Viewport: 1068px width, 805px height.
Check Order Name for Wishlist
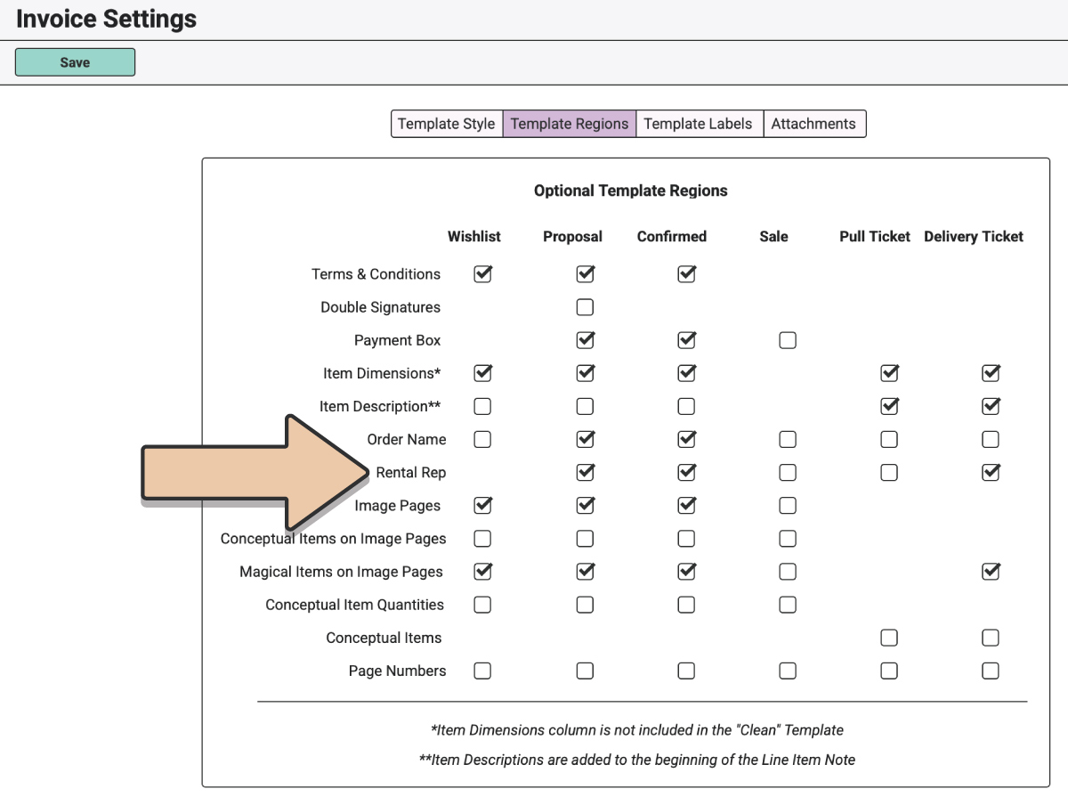click(x=482, y=439)
